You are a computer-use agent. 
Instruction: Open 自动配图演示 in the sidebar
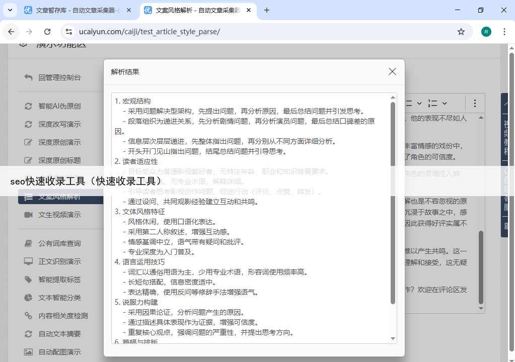[x=59, y=352]
